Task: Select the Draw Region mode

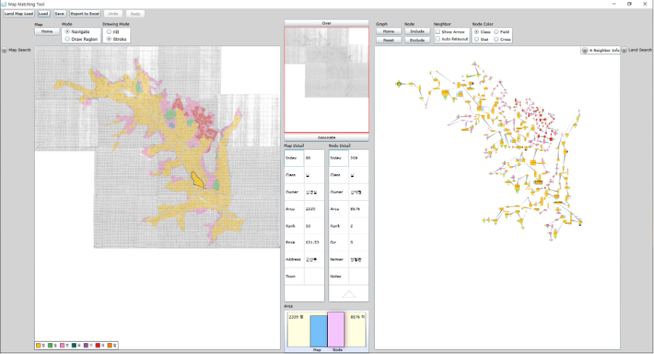Action: click(x=67, y=39)
